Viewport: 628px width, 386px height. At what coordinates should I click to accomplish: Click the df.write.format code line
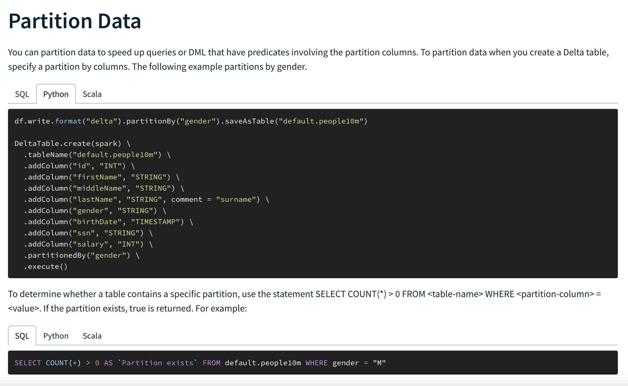[191, 121]
